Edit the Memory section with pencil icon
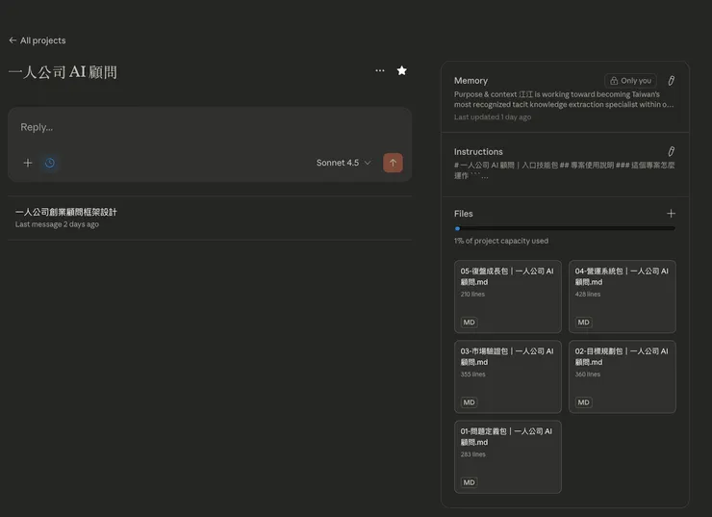The image size is (712, 517). click(x=672, y=81)
